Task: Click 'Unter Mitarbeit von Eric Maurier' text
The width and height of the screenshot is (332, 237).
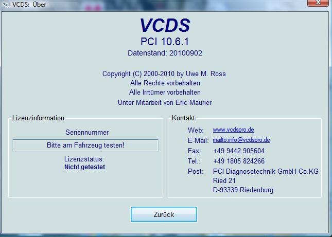Action: point(165,102)
